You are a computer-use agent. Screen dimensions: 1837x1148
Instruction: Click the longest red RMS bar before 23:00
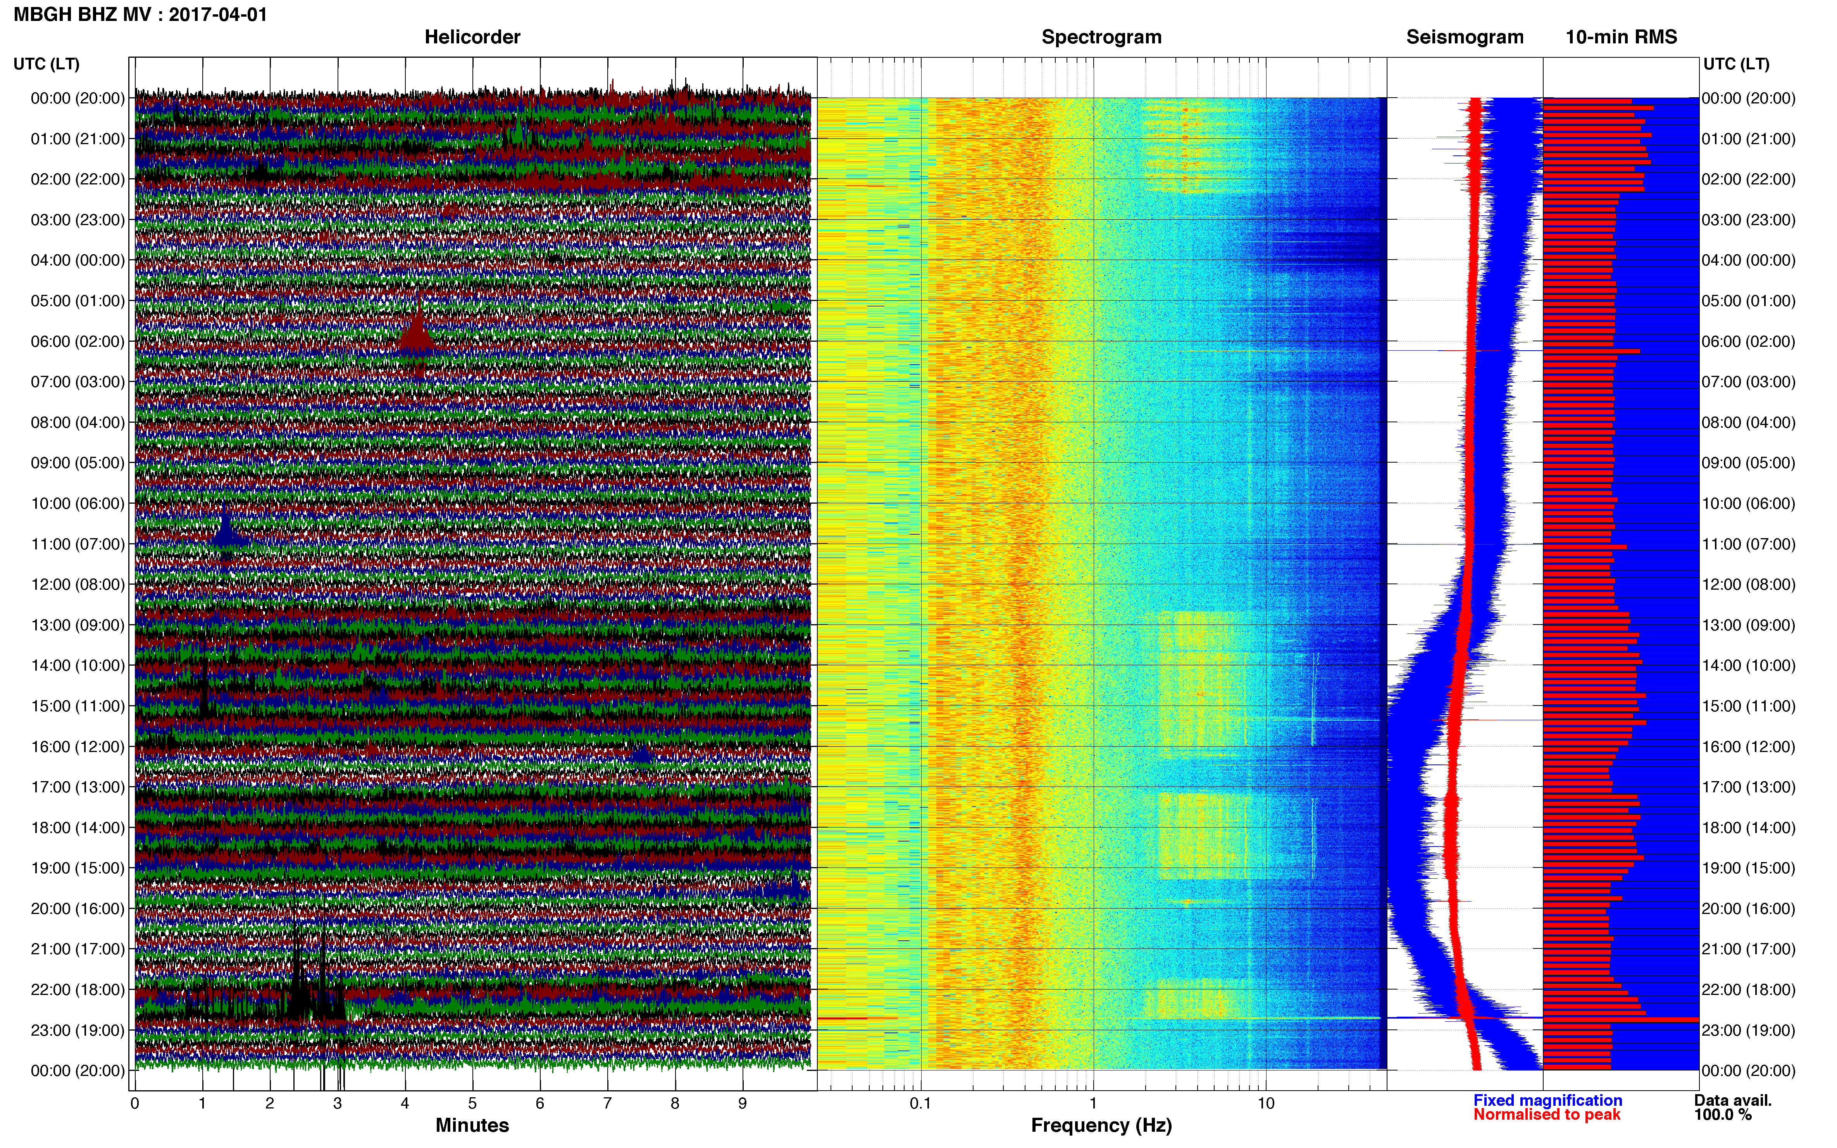pyautogui.click(x=1621, y=1020)
